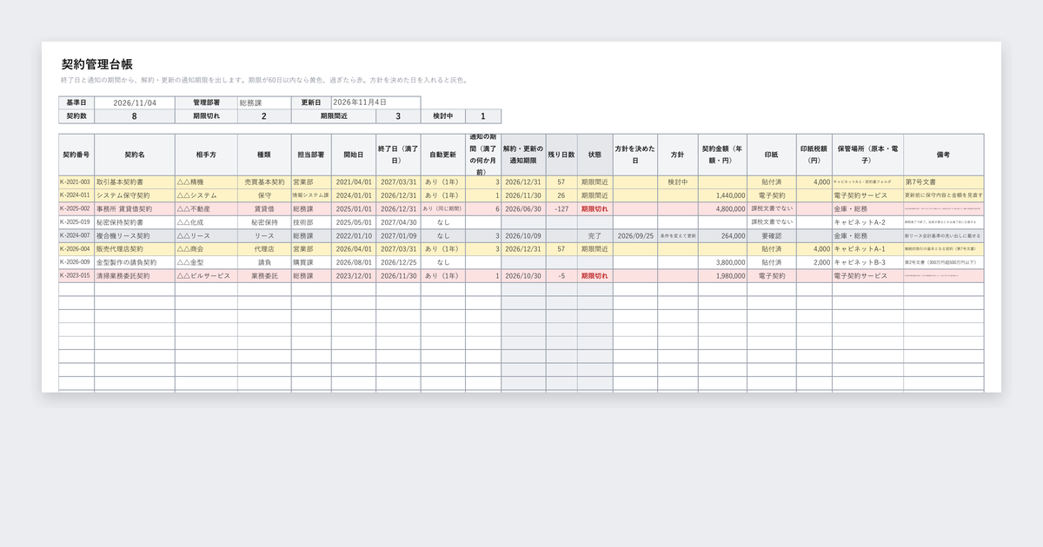Screen dimensions: 1043x547
Task: Click the 相手方 column header
Action: pyautogui.click(x=206, y=155)
